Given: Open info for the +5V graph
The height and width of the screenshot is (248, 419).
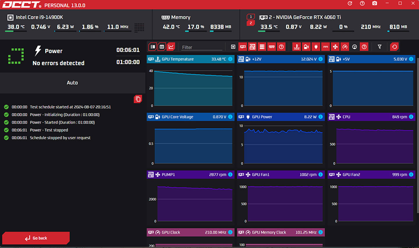Looking at the screenshot, I should point(411,59).
